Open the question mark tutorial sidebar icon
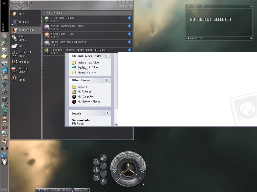 (5, 154)
